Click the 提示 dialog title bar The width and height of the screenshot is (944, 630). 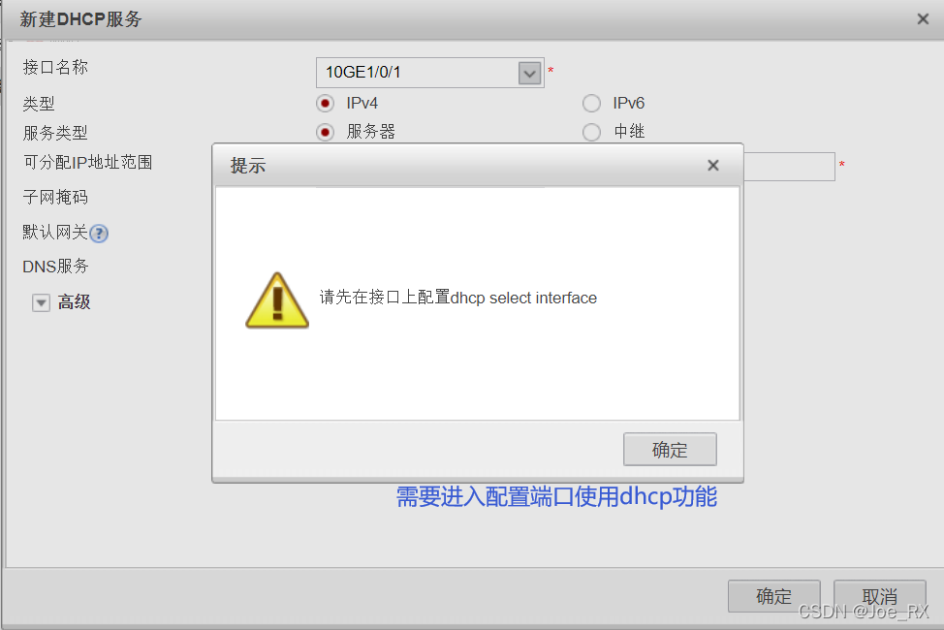coord(478,165)
